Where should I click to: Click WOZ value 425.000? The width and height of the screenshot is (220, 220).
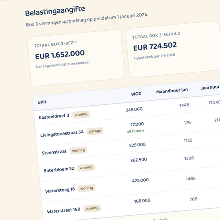click(140, 180)
